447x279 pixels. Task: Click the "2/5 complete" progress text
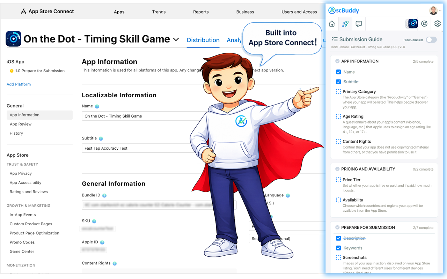click(x=423, y=62)
